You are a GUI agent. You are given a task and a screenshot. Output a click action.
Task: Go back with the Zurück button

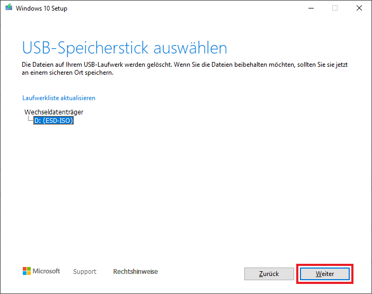click(x=269, y=274)
